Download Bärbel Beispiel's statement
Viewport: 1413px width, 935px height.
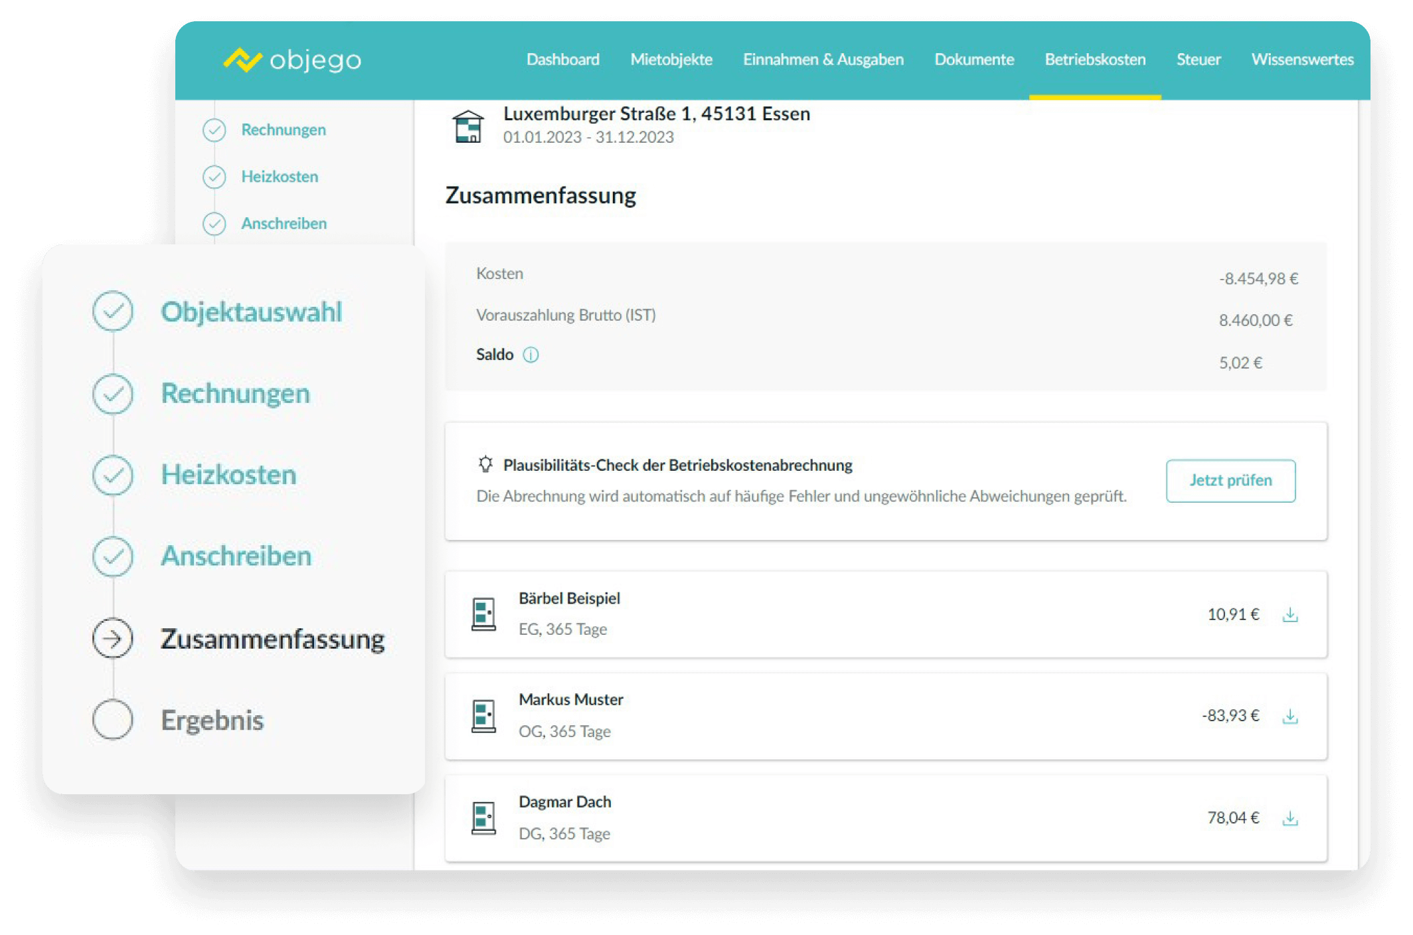(1289, 615)
